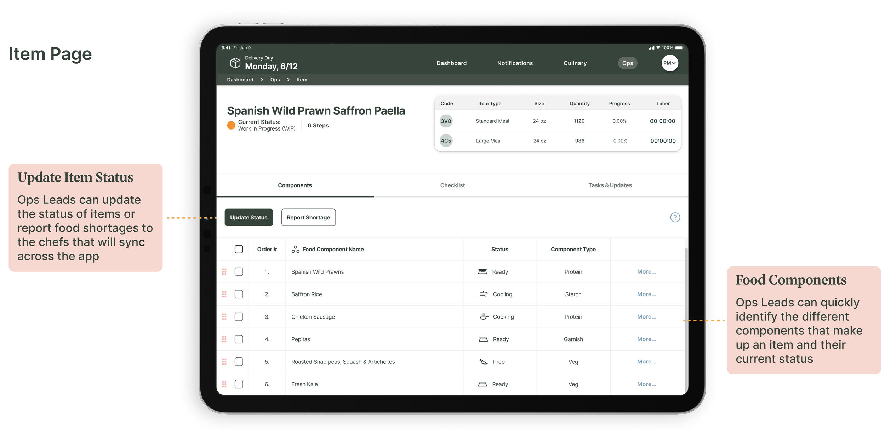Check the Saffron Rice row checkbox
The image size is (885, 430).
(x=239, y=294)
